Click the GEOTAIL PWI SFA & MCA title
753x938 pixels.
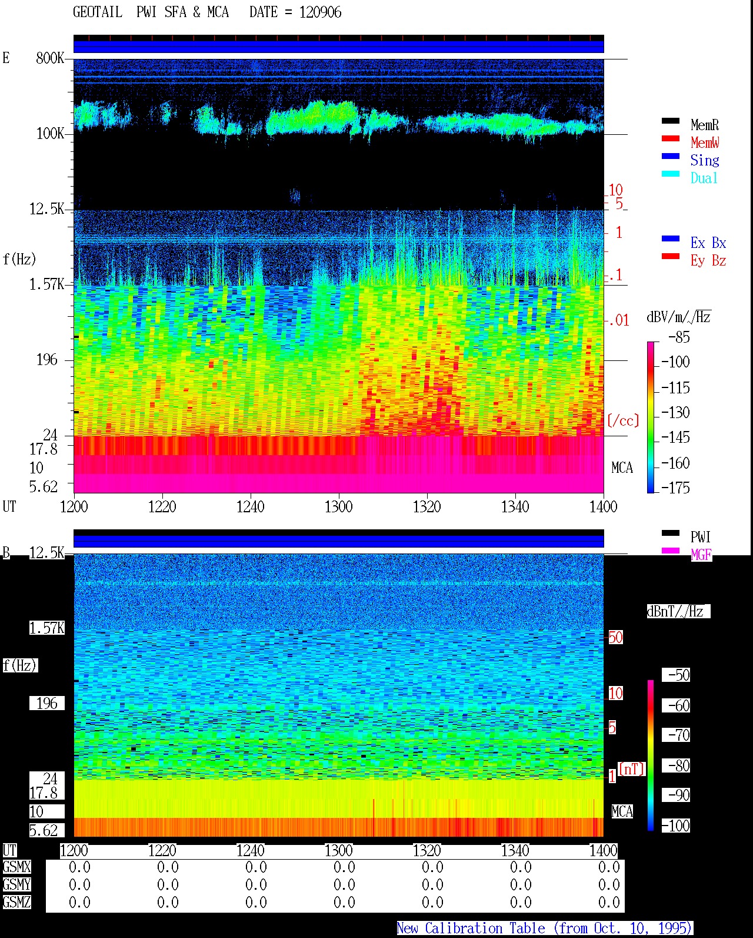151,12
